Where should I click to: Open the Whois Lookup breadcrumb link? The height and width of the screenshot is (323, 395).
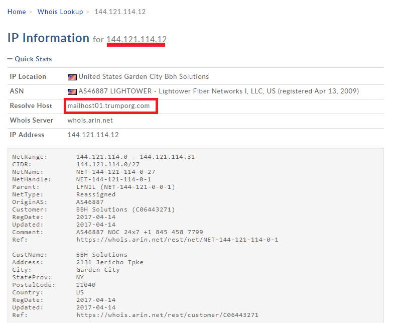click(60, 12)
